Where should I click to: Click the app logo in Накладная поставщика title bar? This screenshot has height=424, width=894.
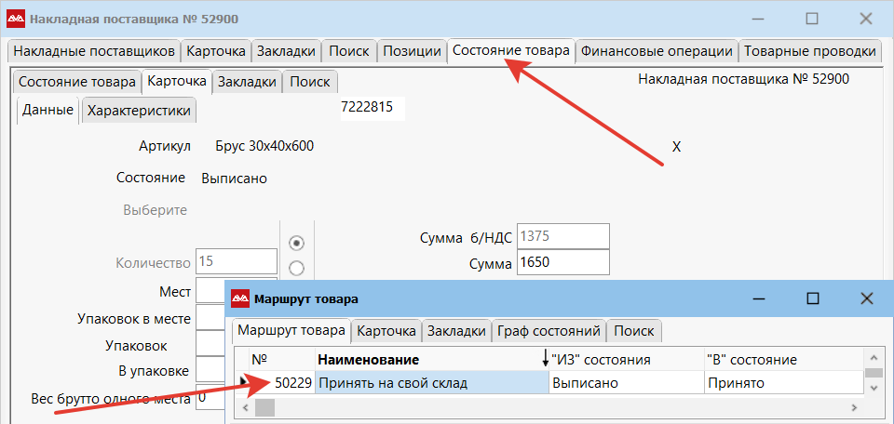[x=16, y=19]
